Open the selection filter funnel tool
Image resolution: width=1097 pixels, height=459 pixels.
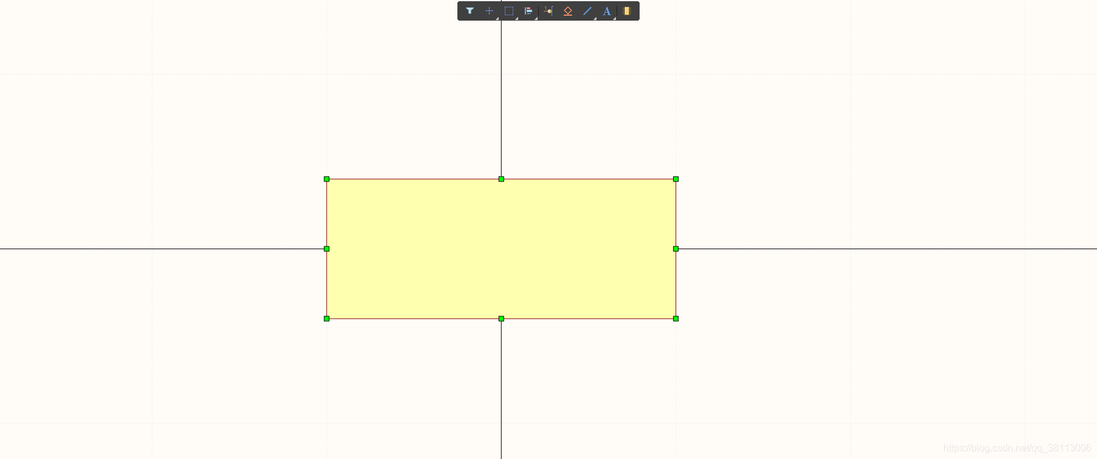(x=470, y=11)
